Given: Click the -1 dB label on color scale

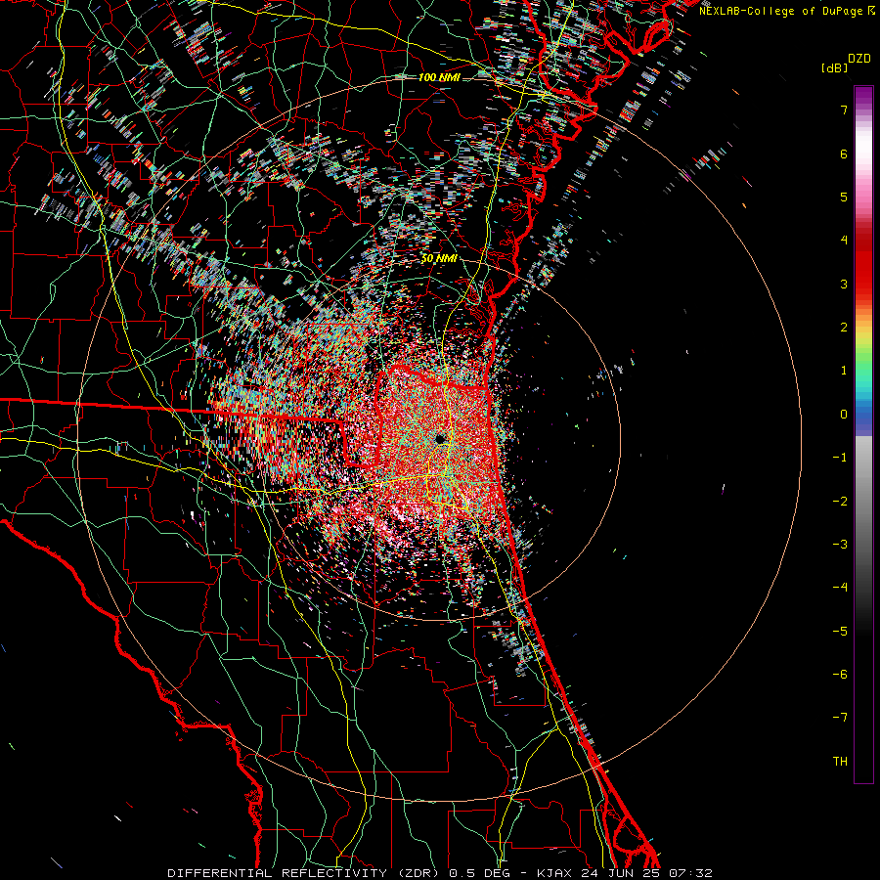Looking at the screenshot, I should (x=840, y=458).
